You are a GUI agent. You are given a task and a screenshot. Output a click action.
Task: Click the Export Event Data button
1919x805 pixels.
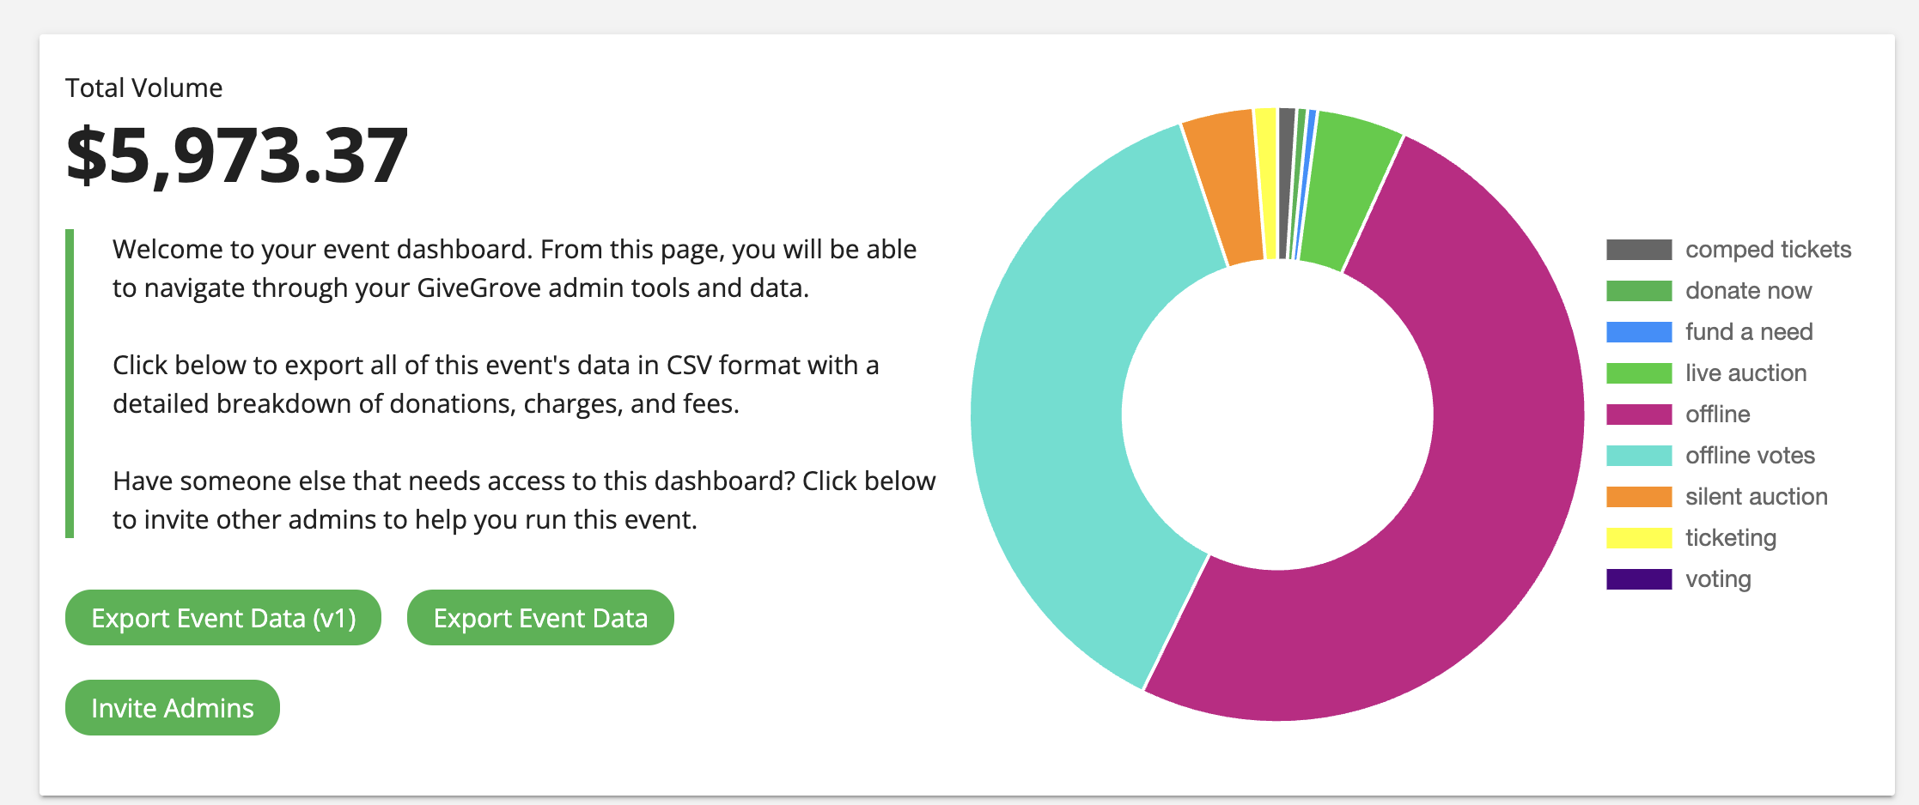coord(540,617)
